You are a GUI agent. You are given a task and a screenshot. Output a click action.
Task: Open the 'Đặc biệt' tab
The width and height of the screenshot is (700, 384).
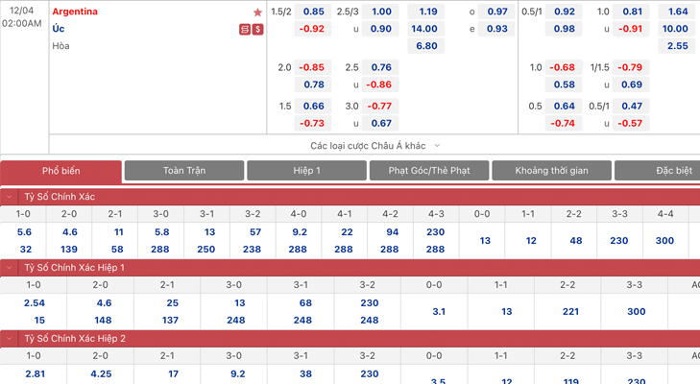[657, 171]
